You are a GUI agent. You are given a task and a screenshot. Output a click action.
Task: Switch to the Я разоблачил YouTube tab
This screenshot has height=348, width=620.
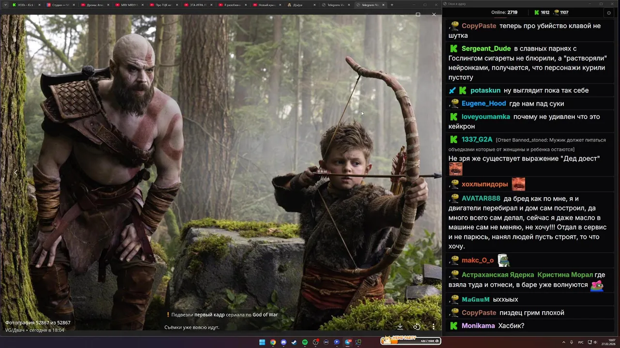232,5
